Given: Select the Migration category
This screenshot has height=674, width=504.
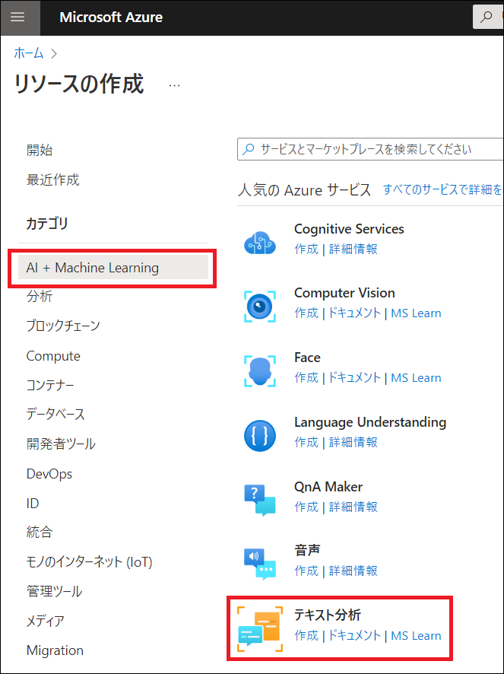Looking at the screenshot, I should (55, 650).
